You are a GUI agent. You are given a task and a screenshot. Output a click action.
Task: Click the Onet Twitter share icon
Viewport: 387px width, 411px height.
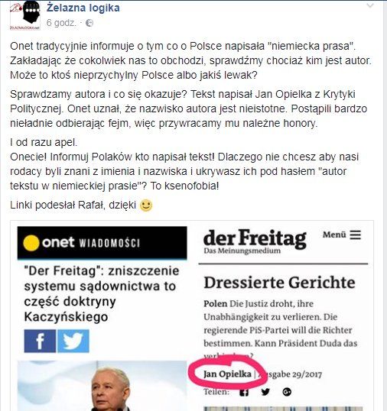pos(73,341)
